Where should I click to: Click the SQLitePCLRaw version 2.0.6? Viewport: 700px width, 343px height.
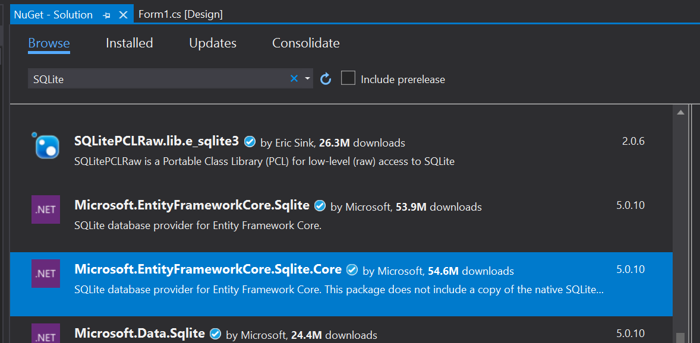coord(633,142)
